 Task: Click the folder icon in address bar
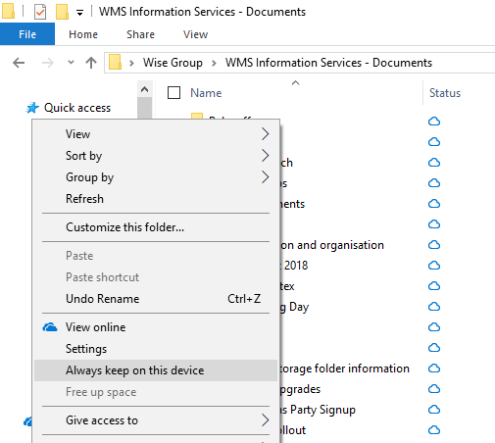115,62
